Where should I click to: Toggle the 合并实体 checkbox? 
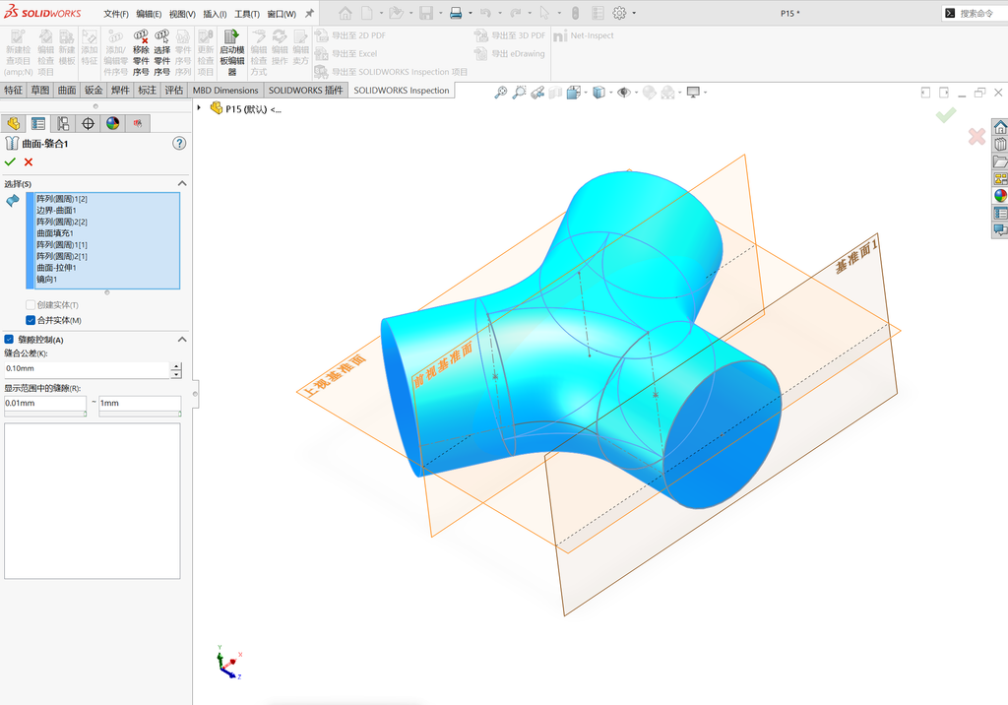(x=31, y=320)
